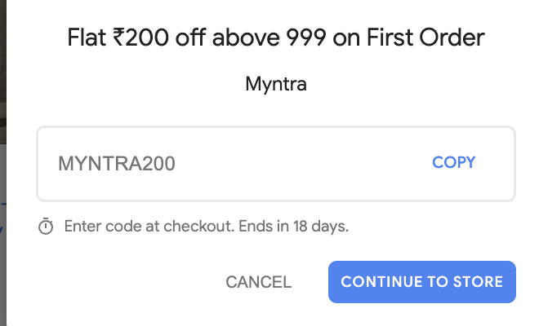This screenshot has height=326, width=539.
Task: Click the 'Enter code at checkout' note
Action: (x=149, y=226)
